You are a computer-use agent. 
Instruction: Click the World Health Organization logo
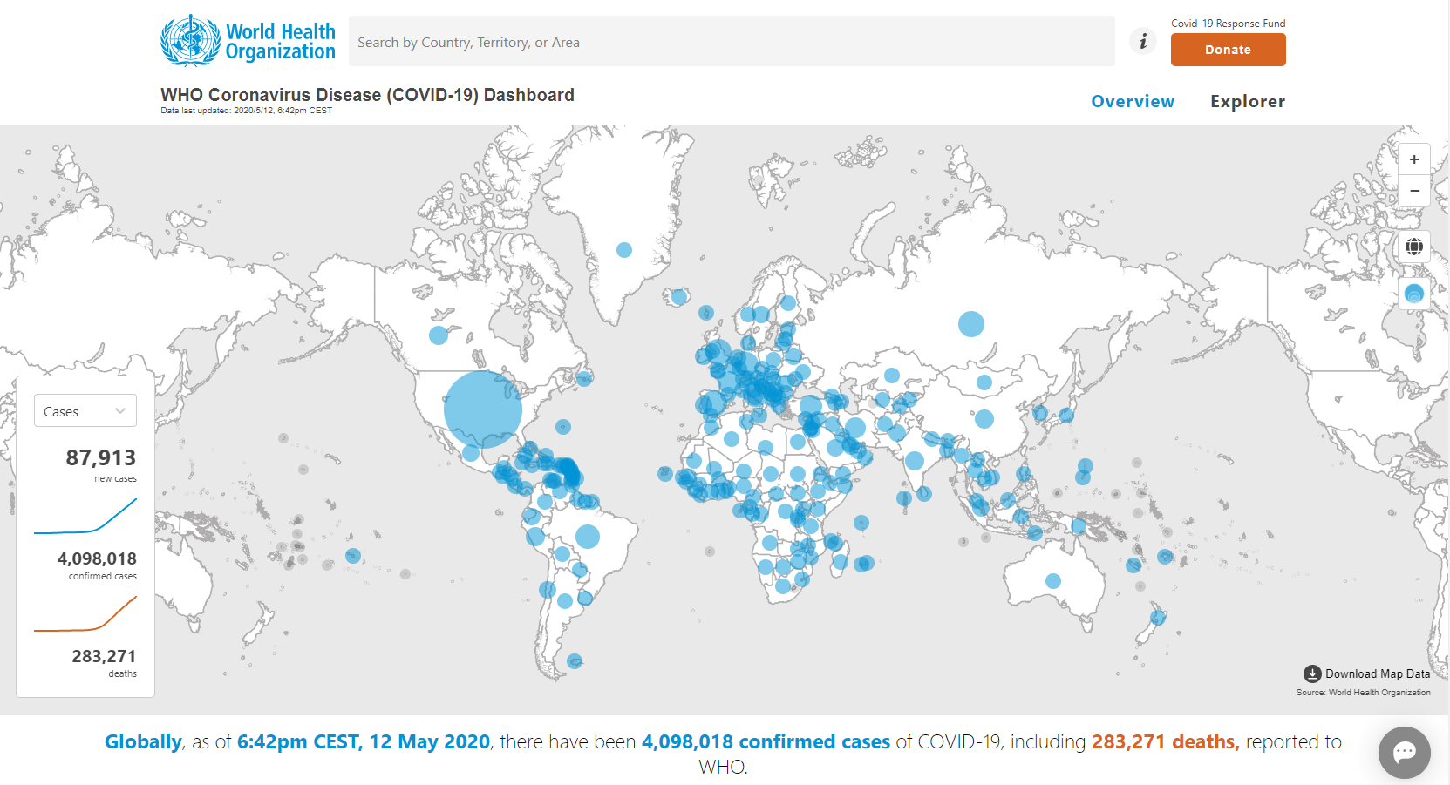[248, 41]
